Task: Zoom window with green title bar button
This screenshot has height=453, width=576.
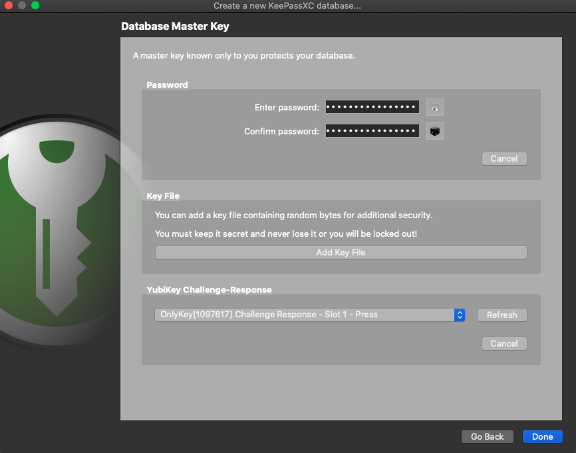Action: tap(35, 5)
